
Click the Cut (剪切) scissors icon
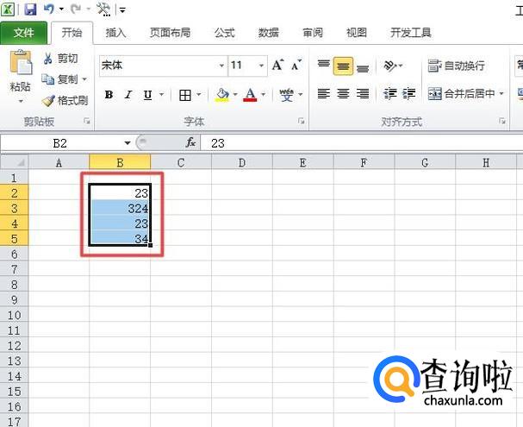point(49,59)
